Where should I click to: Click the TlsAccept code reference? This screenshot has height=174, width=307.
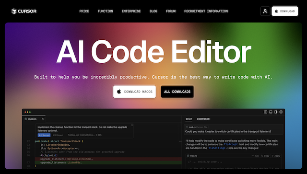pyautogui.click(x=231, y=144)
